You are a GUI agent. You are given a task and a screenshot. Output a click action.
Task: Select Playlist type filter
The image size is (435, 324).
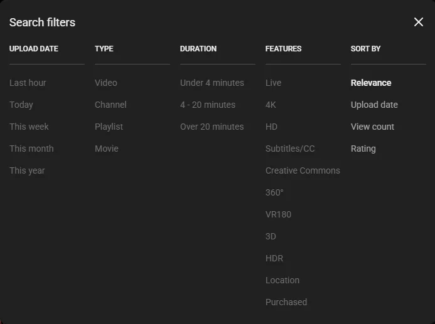point(109,127)
